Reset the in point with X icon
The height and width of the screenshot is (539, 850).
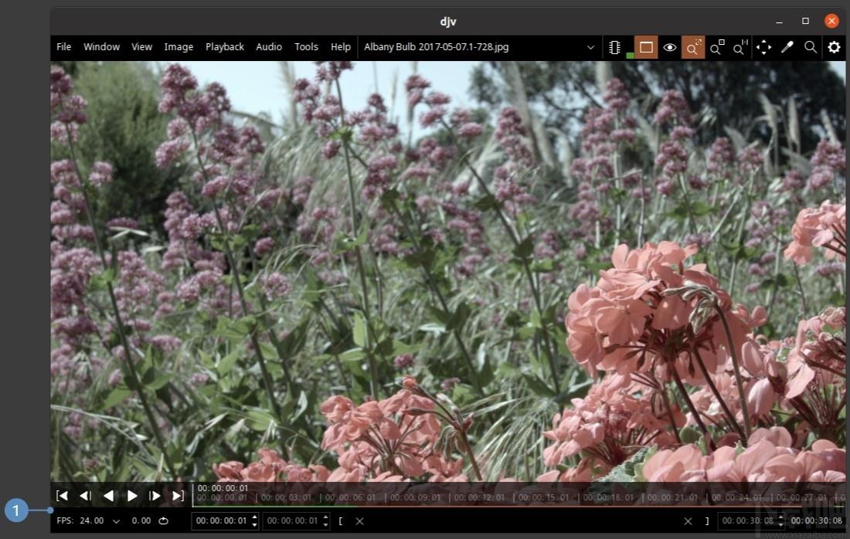click(359, 521)
